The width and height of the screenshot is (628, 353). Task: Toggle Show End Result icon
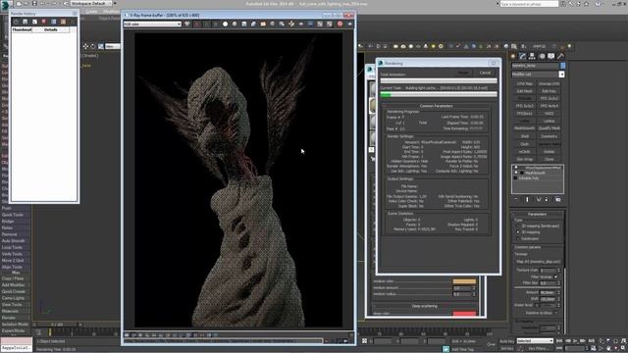527,199
